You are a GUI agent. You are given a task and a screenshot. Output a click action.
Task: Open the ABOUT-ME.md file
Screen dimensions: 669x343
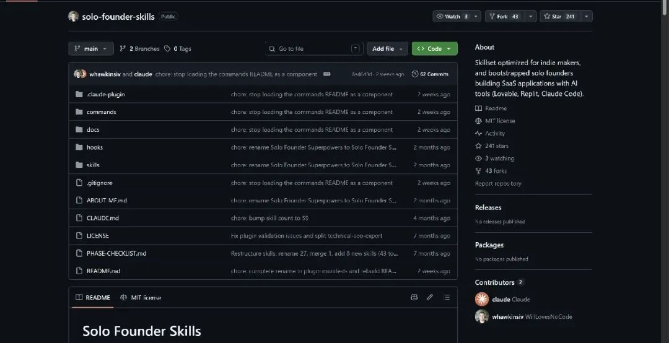coord(107,201)
